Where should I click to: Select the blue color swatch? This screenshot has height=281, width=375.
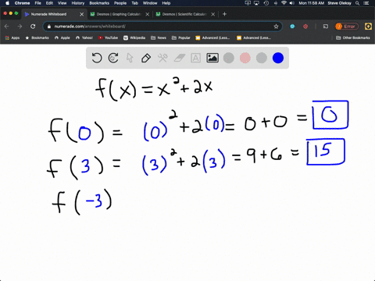pyautogui.click(x=278, y=58)
